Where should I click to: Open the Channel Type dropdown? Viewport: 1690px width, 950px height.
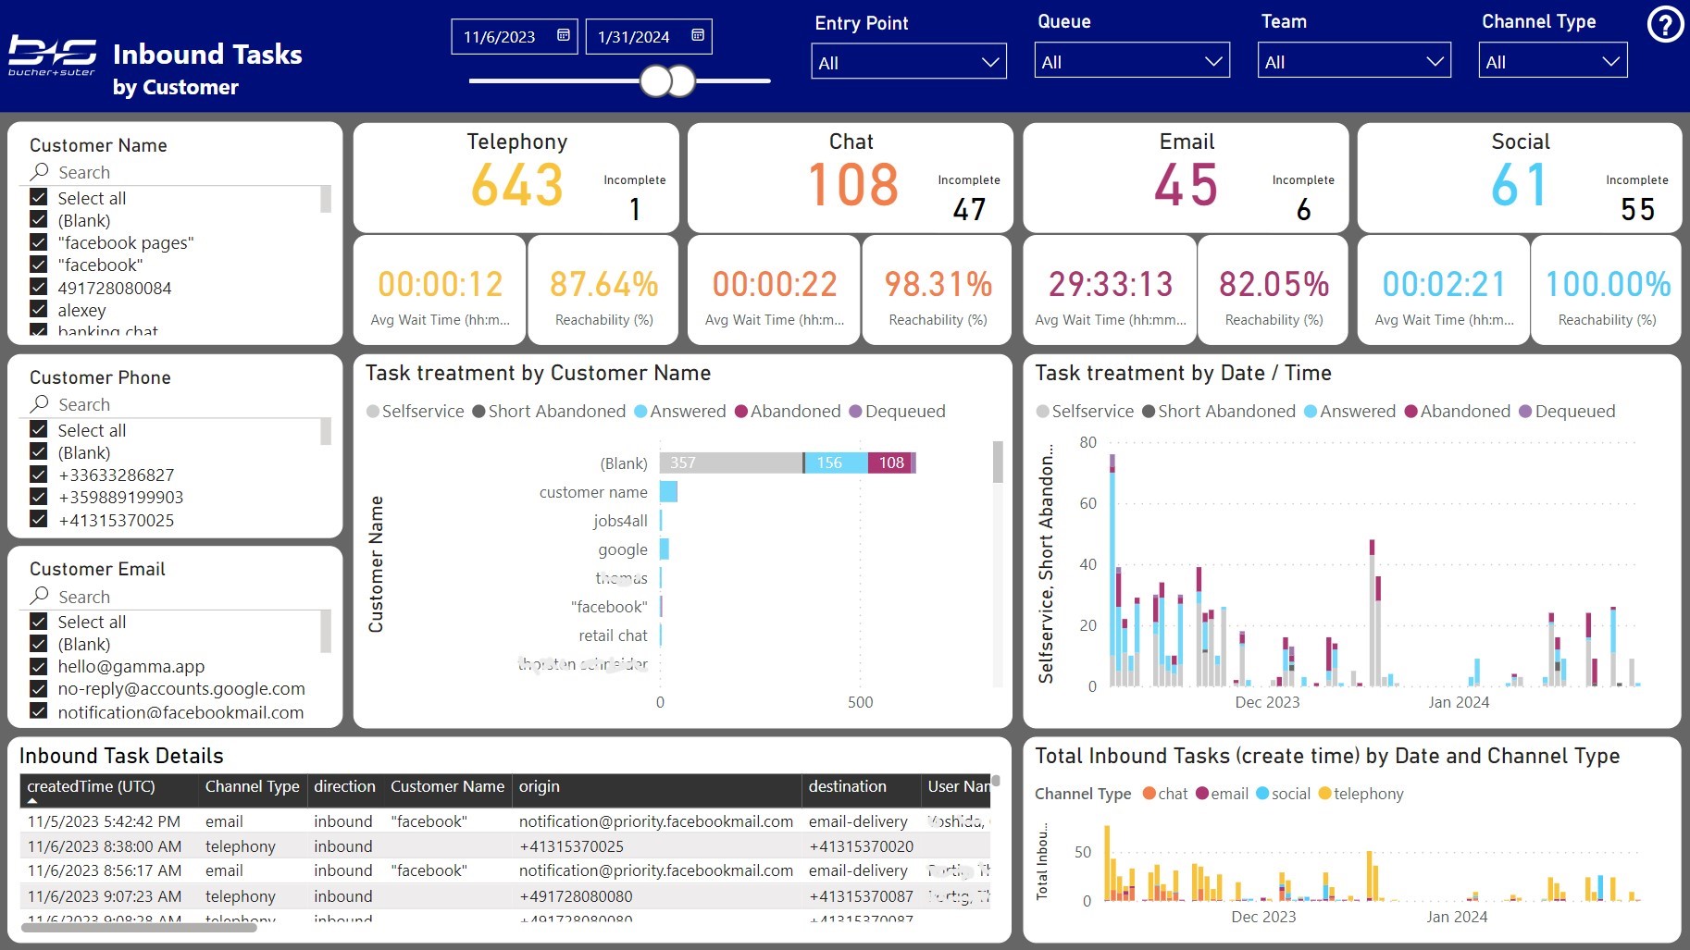1553,61
